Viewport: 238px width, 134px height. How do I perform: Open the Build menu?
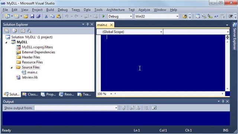pyautogui.click(x=50, y=10)
